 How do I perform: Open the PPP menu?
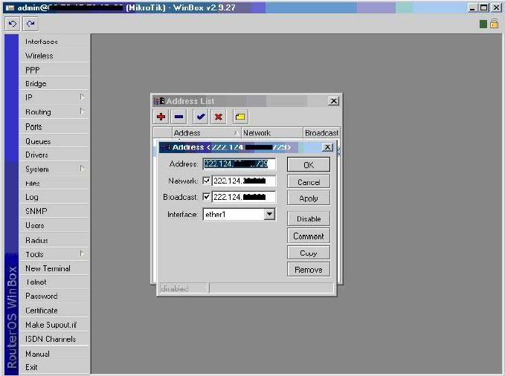54,70
